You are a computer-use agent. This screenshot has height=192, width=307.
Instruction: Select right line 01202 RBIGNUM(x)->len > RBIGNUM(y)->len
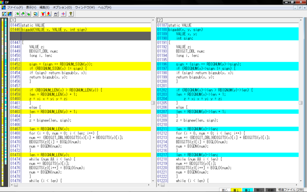228,90
